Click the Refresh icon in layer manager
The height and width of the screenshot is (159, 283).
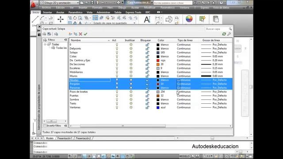point(224,34)
